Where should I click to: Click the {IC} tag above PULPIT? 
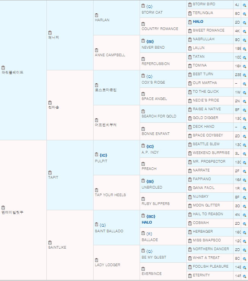[x=103, y=155]
